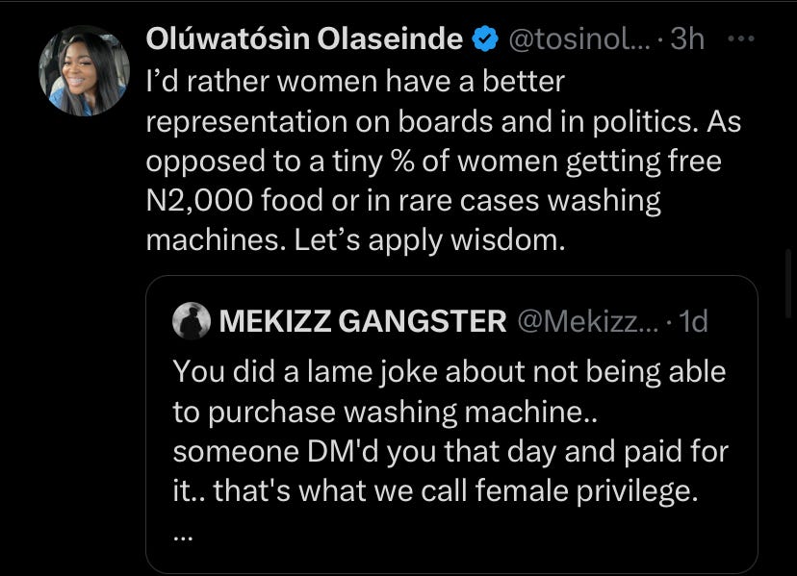The image size is (797, 576).
Task: Select the MEKIZZ GANGSTER display name
Action: click(363, 321)
